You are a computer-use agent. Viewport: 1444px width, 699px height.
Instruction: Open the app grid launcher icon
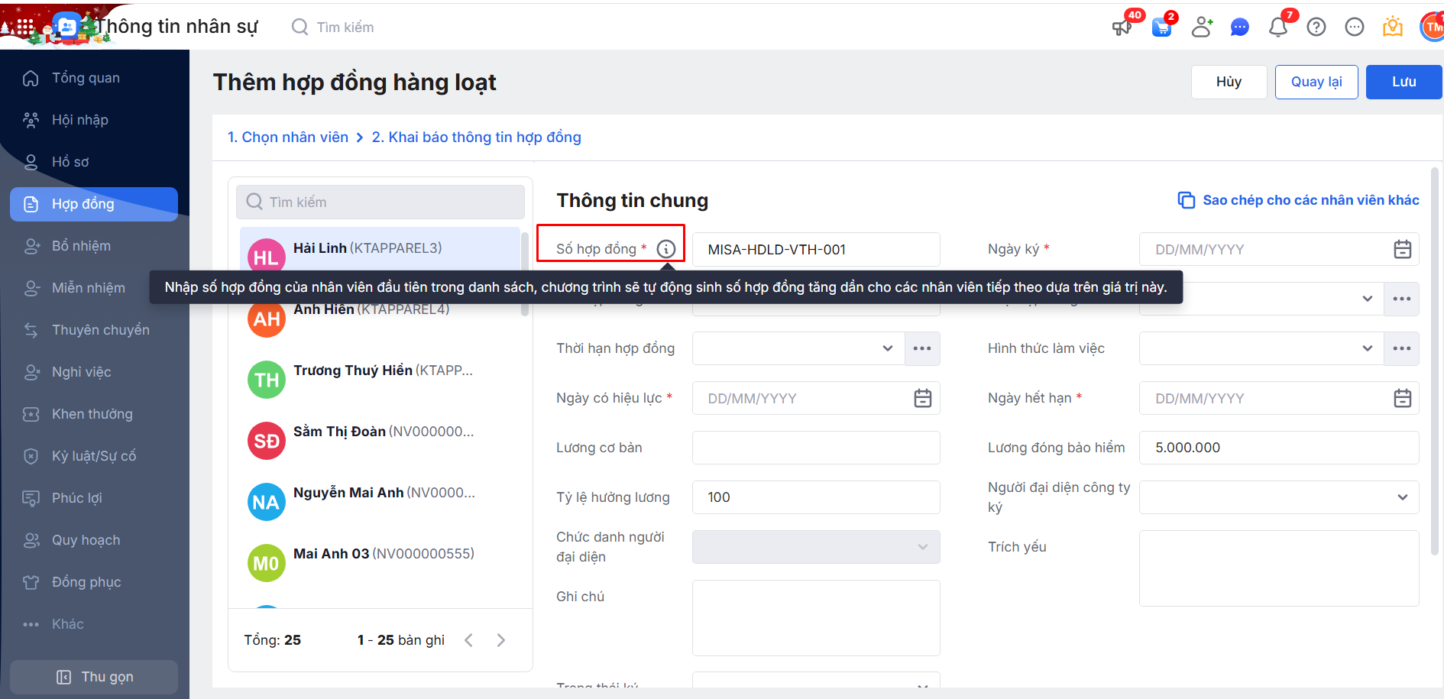pyautogui.click(x=25, y=28)
